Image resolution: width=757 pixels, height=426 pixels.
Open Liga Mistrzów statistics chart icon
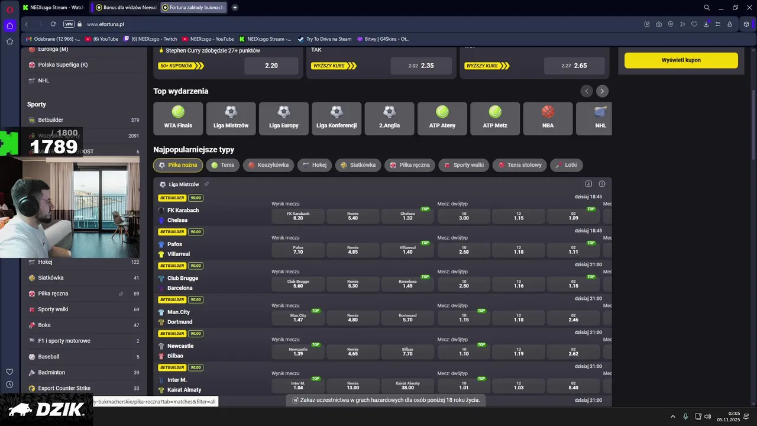(588, 184)
